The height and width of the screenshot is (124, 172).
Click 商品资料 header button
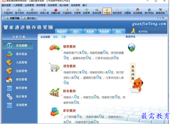62,31
